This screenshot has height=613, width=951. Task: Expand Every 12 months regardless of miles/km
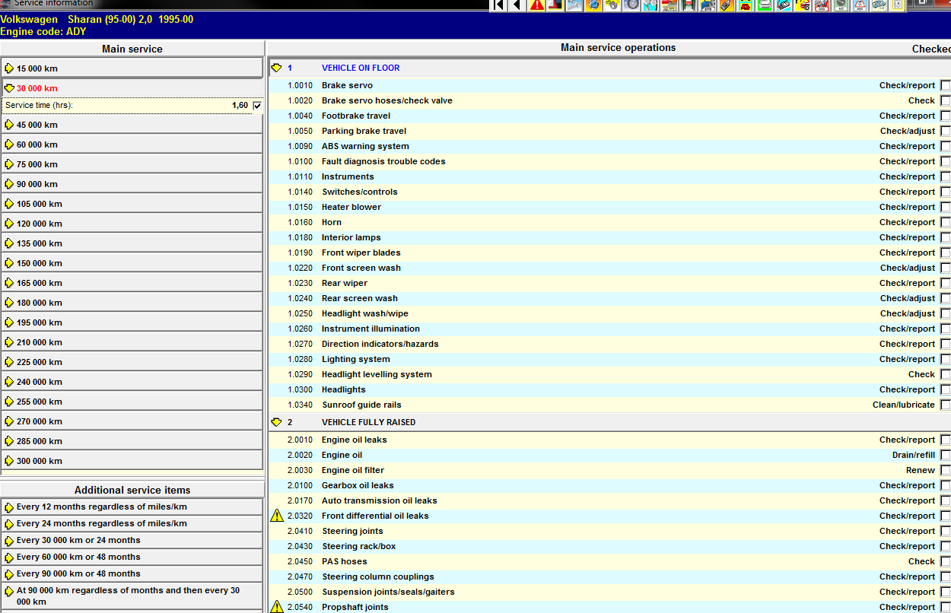pos(9,507)
